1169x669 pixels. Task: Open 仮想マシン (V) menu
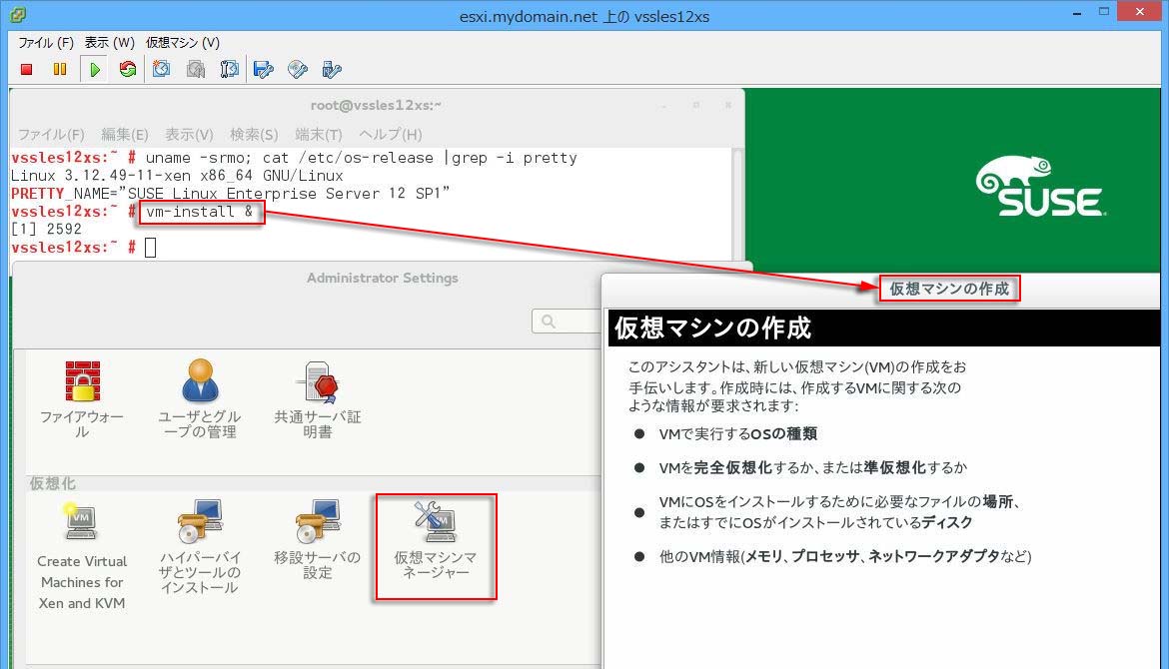[x=183, y=43]
